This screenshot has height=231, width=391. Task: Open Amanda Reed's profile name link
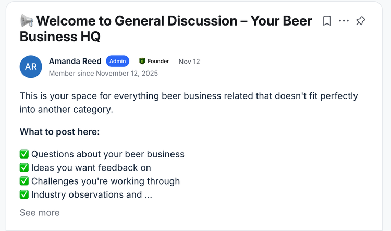pos(75,61)
